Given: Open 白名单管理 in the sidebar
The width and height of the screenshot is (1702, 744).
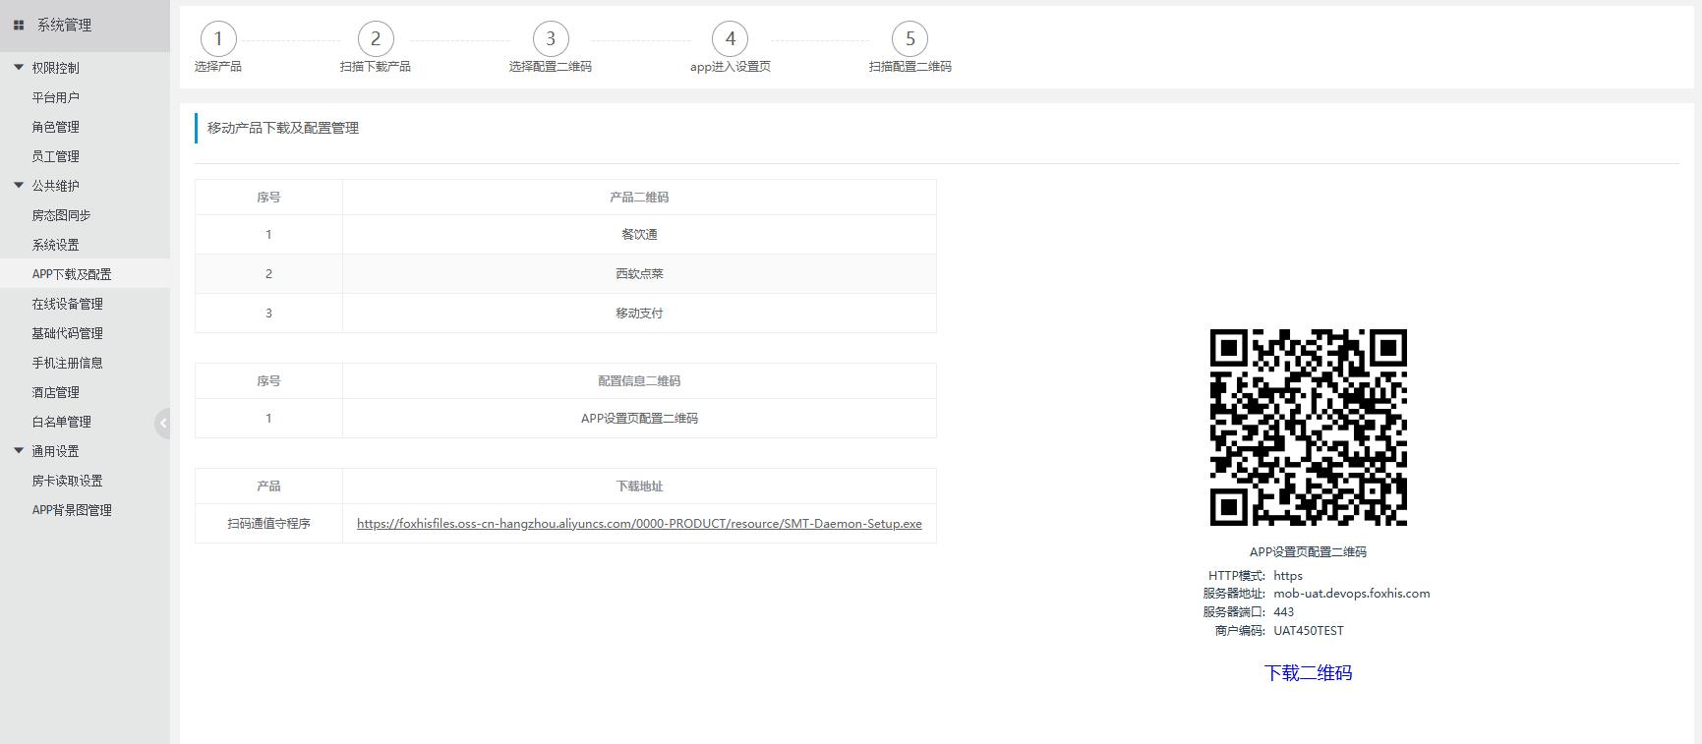Looking at the screenshot, I should (61, 422).
